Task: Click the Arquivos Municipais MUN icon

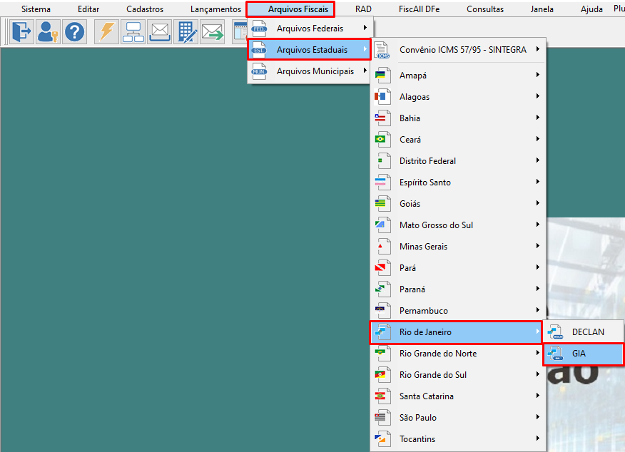Action: click(x=259, y=71)
